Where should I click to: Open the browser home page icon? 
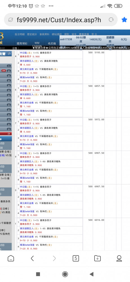tap(11, 258)
